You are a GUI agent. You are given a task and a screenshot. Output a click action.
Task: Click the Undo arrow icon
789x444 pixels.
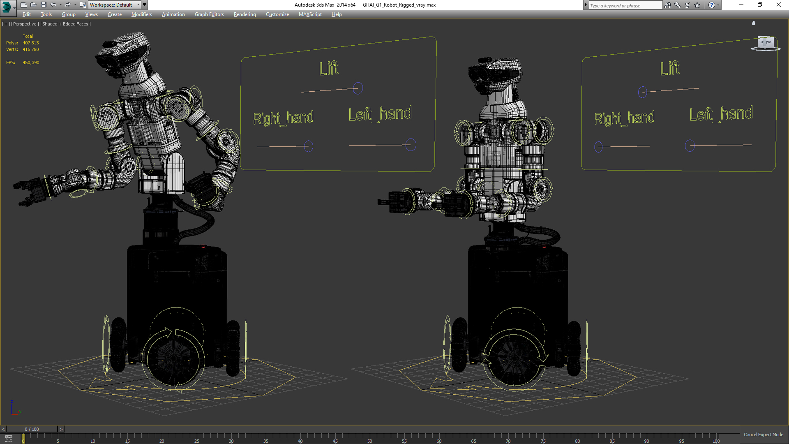point(53,5)
